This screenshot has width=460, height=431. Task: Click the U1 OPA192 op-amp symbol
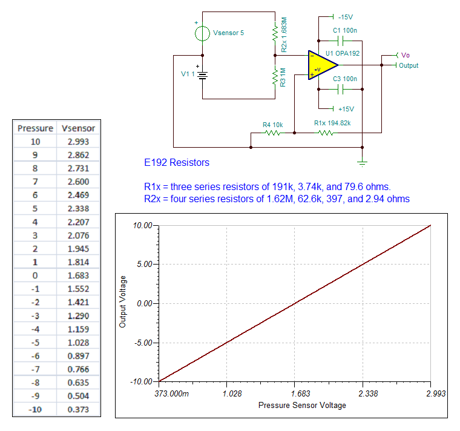click(323, 65)
